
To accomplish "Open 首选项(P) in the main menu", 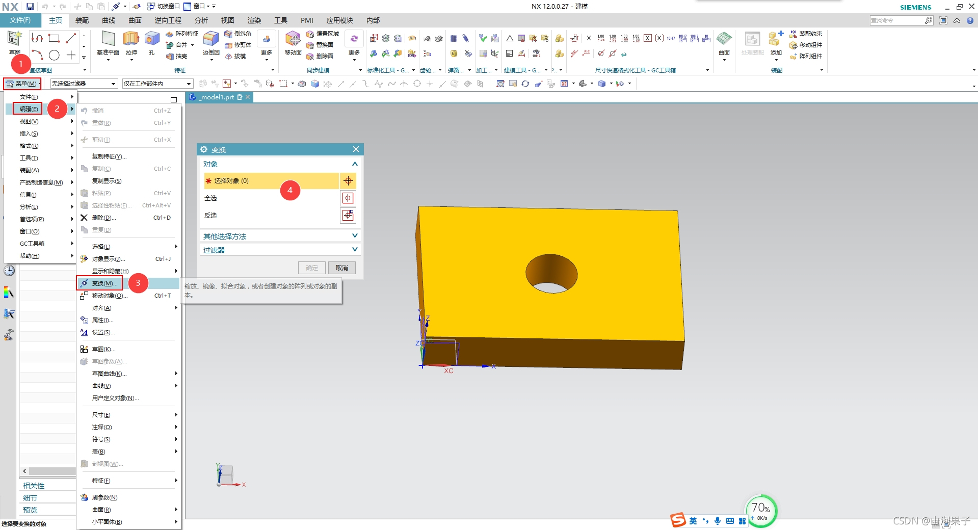I will click(40, 219).
